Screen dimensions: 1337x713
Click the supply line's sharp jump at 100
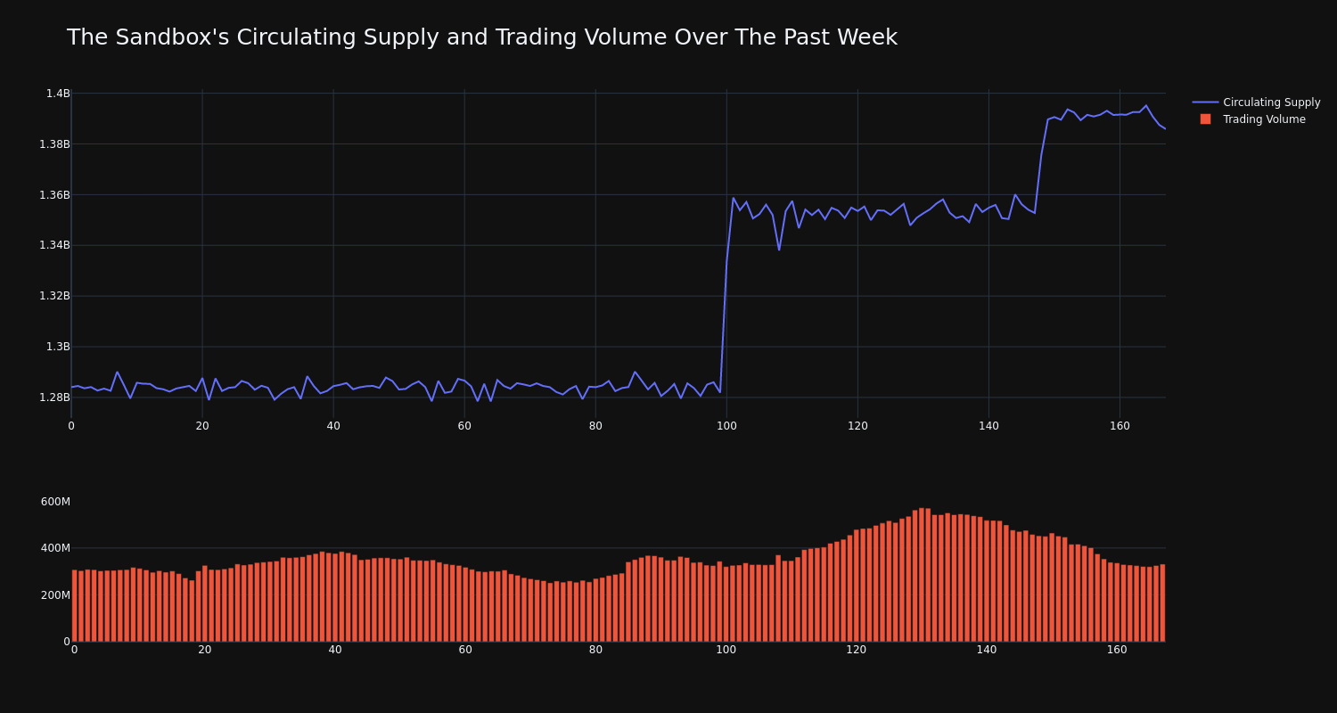[x=726, y=294]
